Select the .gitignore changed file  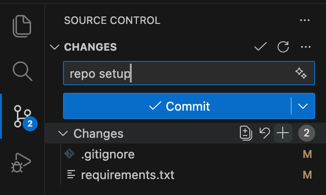(108, 154)
